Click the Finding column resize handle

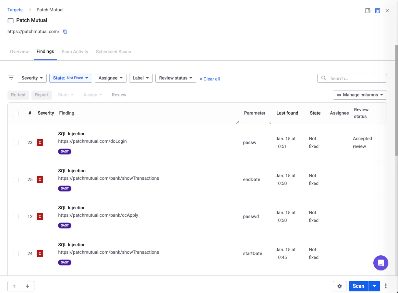[237, 122]
